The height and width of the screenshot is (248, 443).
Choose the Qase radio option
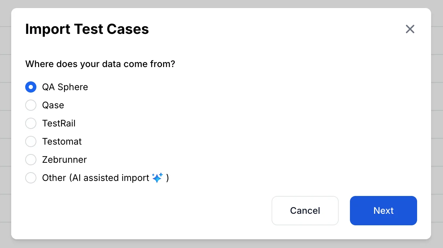pyautogui.click(x=31, y=105)
